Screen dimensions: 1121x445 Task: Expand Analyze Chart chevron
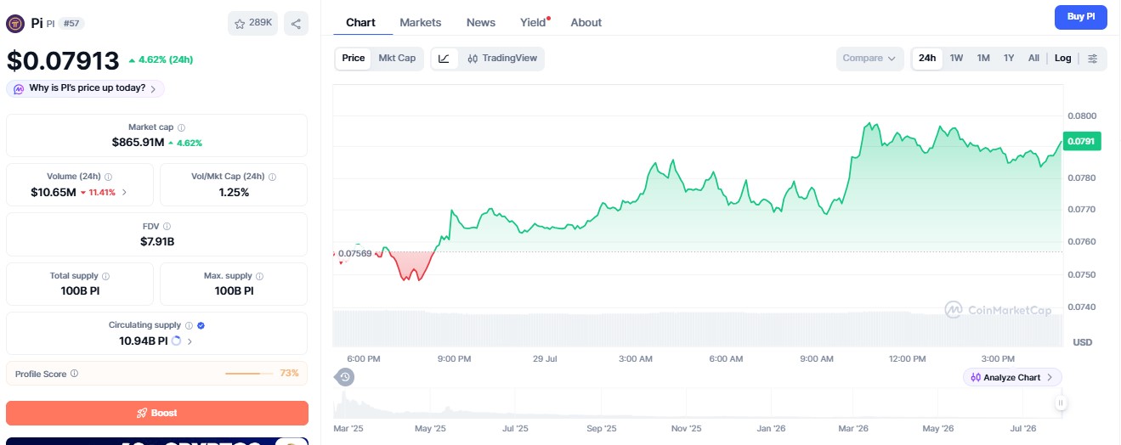coord(1050,377)
